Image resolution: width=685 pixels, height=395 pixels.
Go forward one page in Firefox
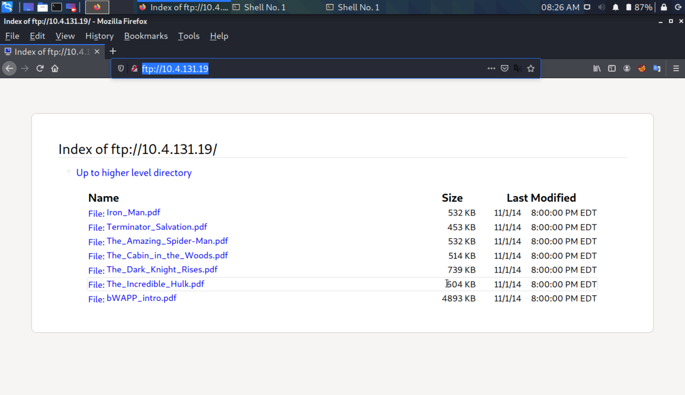(x=25, y=68)
